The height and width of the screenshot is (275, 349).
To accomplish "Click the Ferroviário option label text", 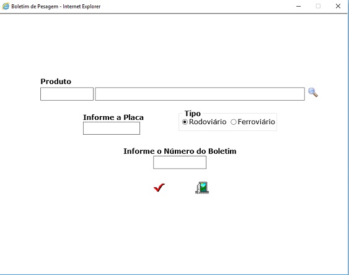I will coord(256,122).
